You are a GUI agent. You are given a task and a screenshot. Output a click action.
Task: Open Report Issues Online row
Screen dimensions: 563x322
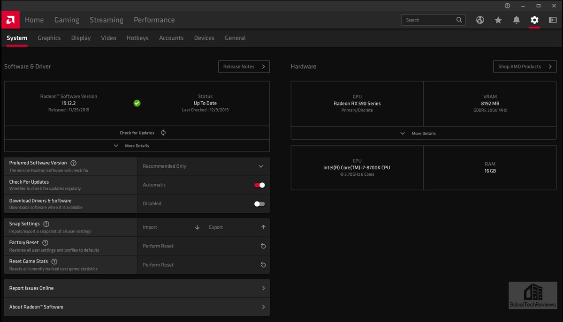point(137,288)
